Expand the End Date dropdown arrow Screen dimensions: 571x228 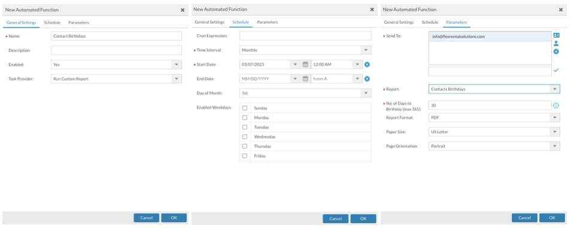(295, 78)
